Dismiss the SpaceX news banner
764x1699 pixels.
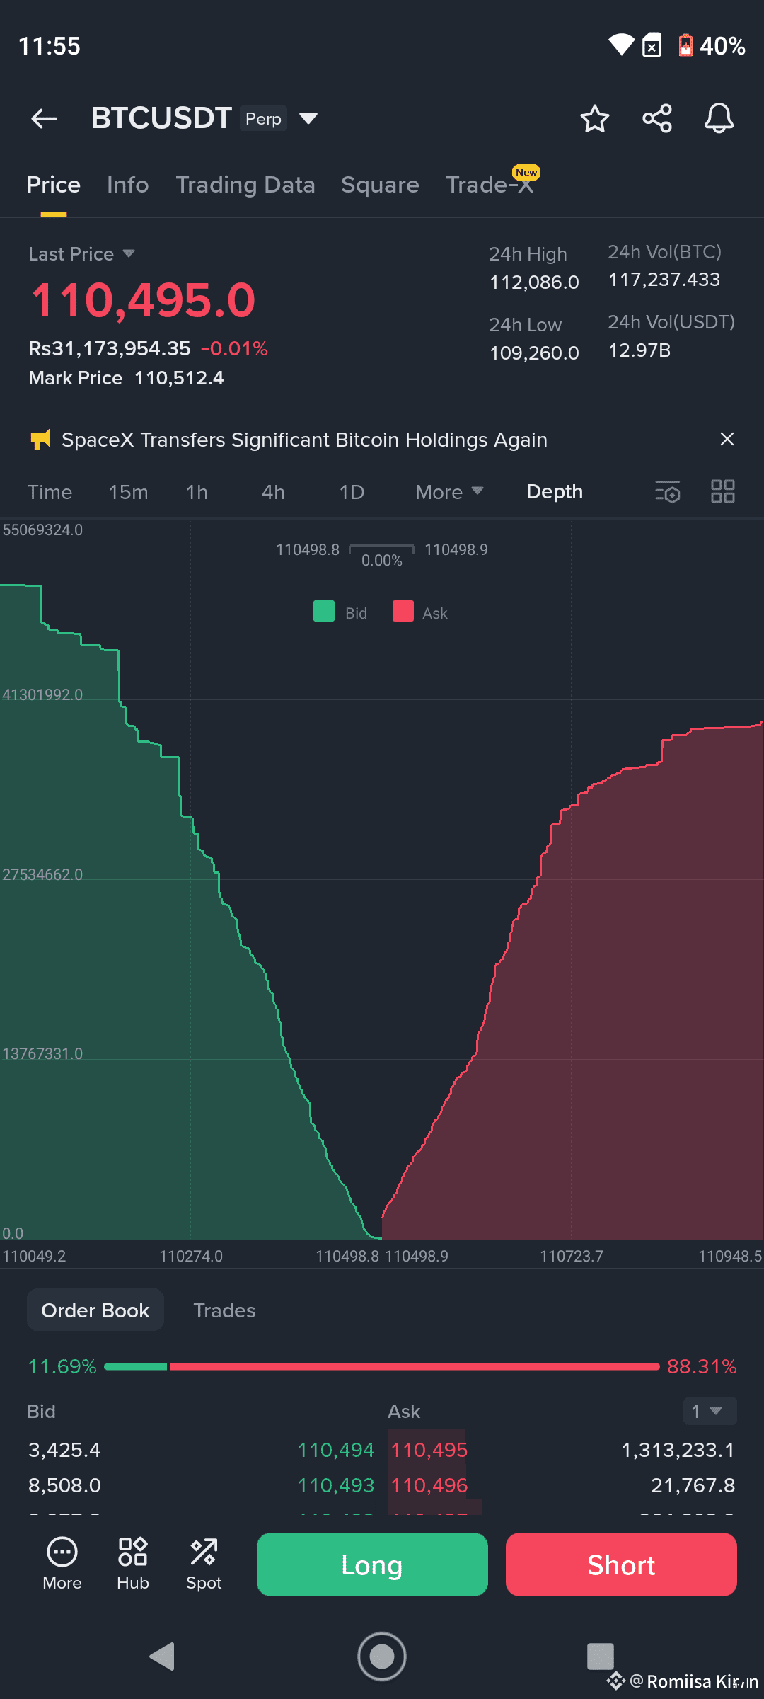(x=727, y=439)
